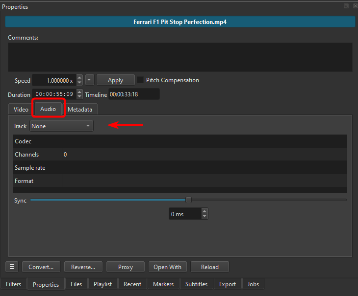Open the Filters panel tab
358x296 pixels.
point(14,284)
